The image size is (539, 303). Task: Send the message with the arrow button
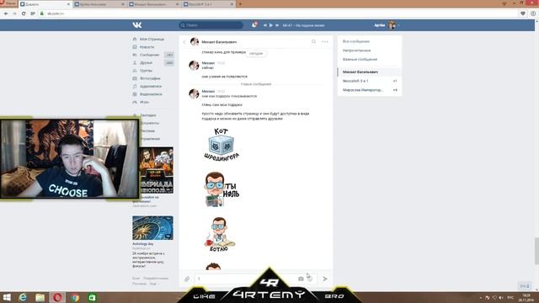325,279
